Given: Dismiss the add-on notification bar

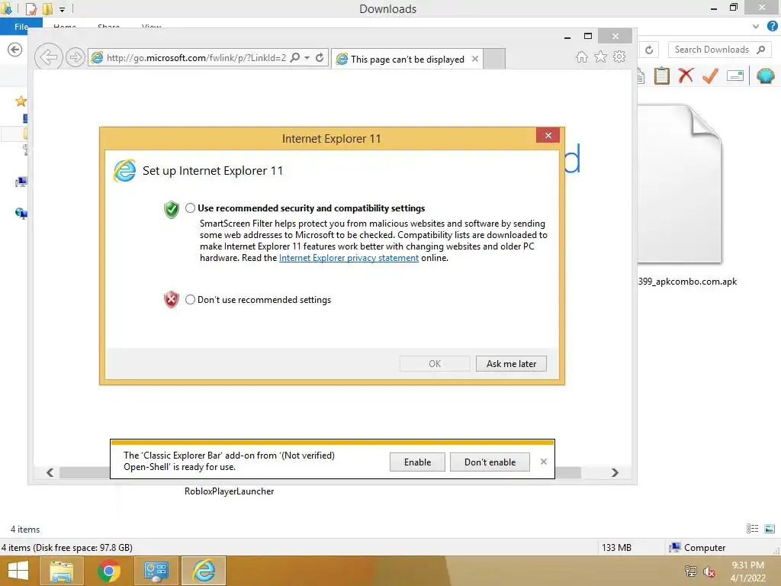Looking at the screenshot, I should click(543, 462).
